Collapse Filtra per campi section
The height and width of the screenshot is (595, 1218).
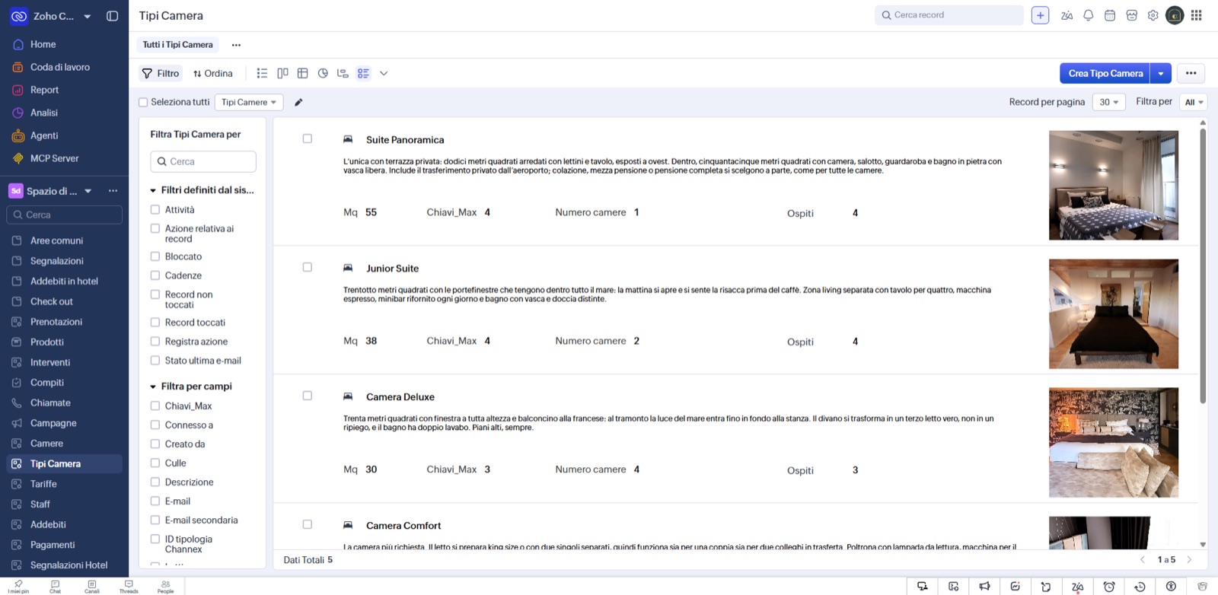click(x=153, y=387)
